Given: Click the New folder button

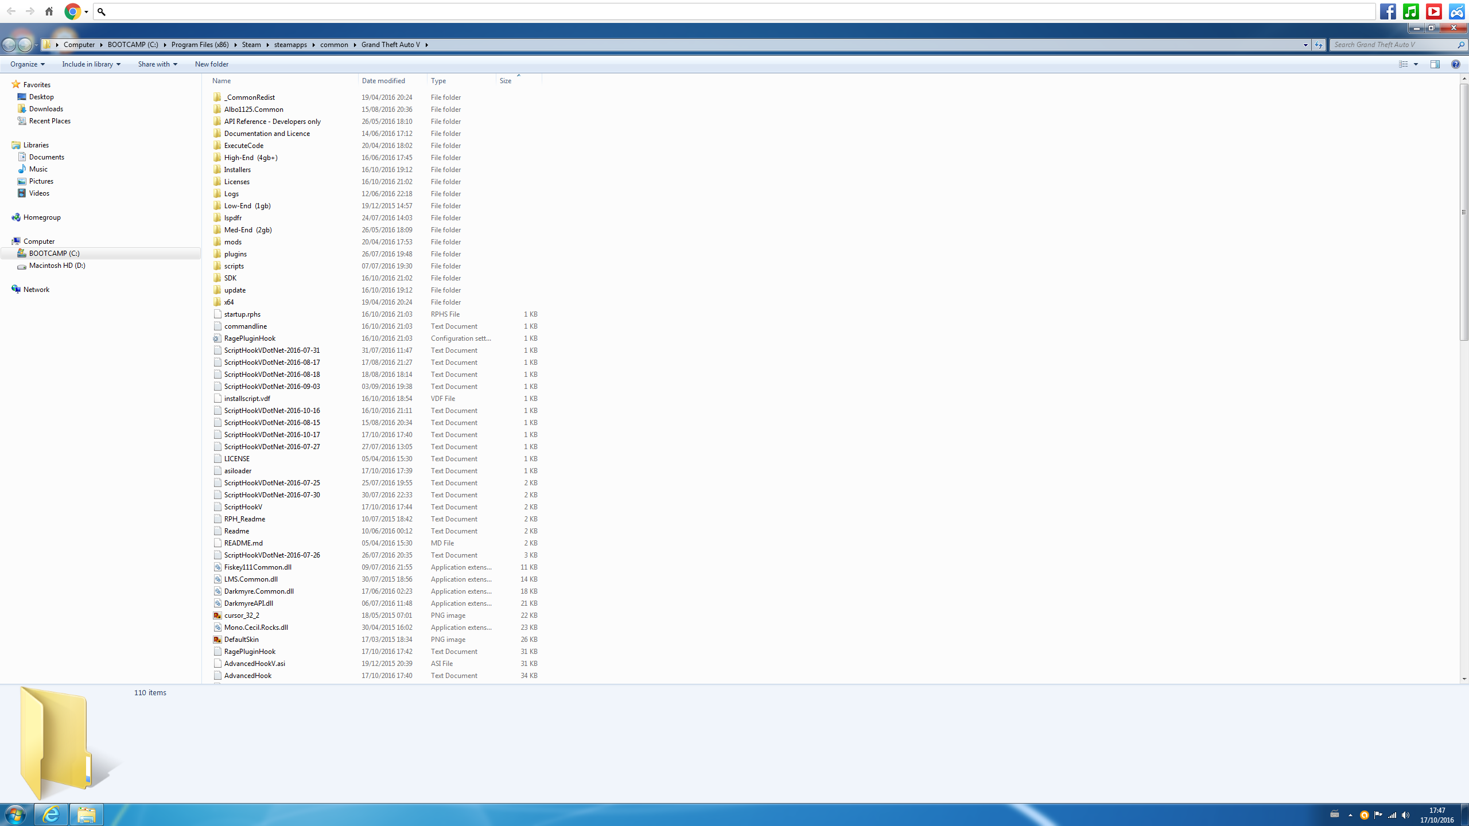Looking at the screenshot, I should click(x=211, y=64).
